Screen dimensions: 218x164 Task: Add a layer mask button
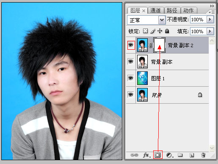pos(157,155)
